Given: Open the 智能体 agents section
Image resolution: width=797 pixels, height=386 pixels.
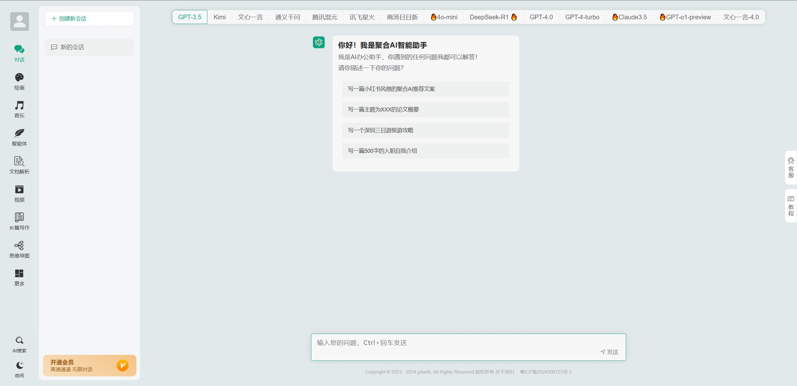Looking at the screenshot, I should pyautogui.click(x=19, y=137).
